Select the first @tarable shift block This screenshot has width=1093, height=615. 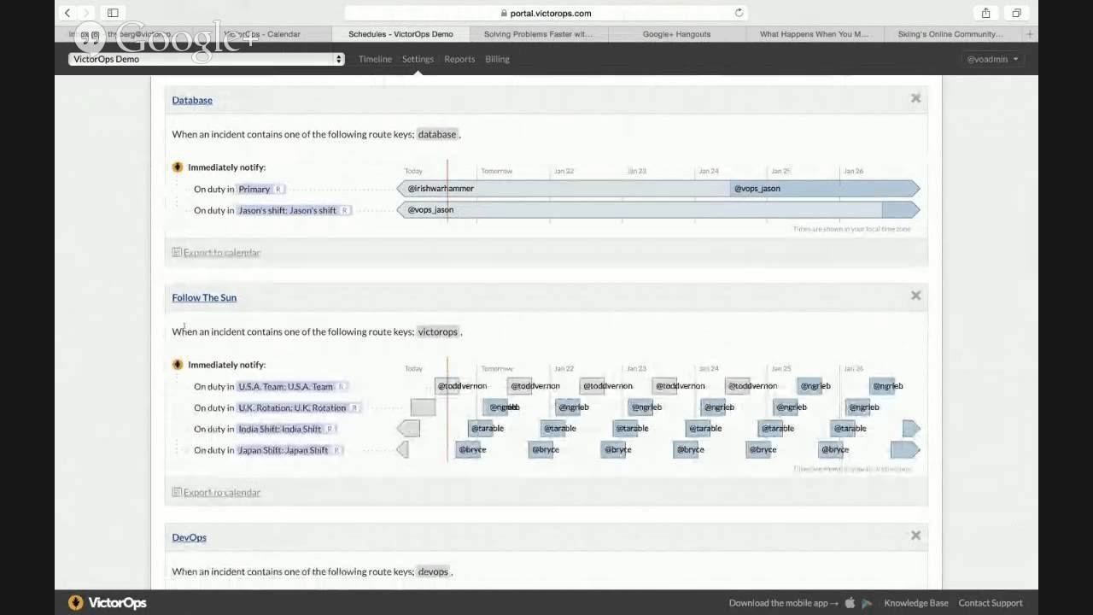point(482,429)
